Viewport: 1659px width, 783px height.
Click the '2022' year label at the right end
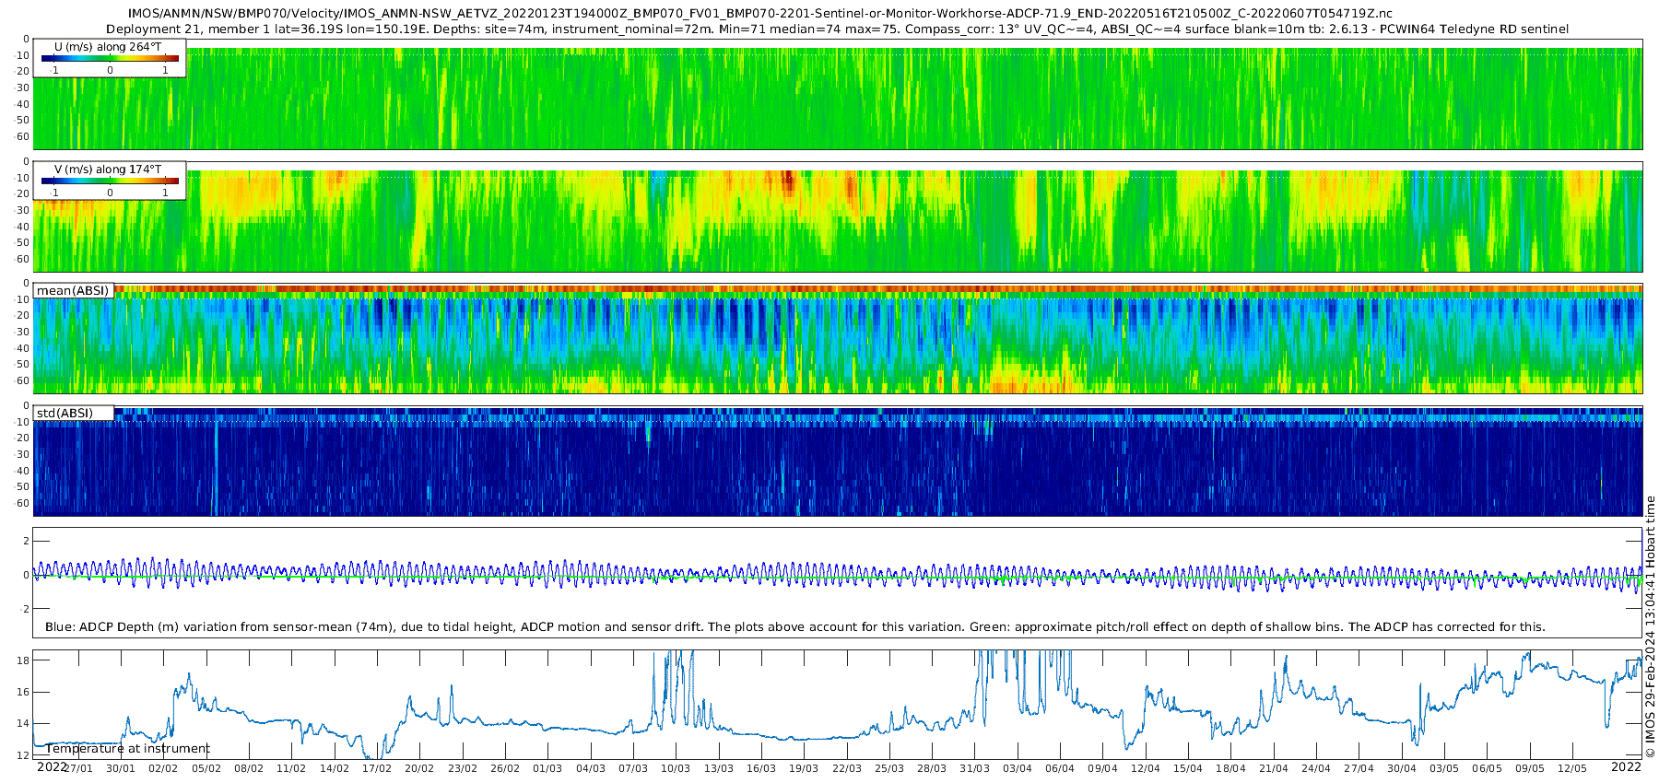1626,766
